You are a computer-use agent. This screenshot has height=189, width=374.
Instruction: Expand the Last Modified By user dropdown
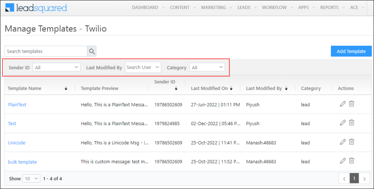pyautogui.click(x=143, y=67)
